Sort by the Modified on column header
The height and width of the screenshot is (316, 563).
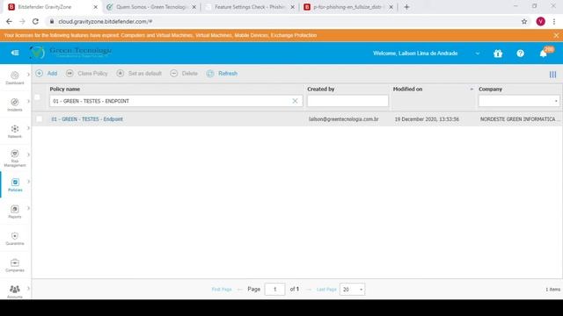(x=407, y=89)
